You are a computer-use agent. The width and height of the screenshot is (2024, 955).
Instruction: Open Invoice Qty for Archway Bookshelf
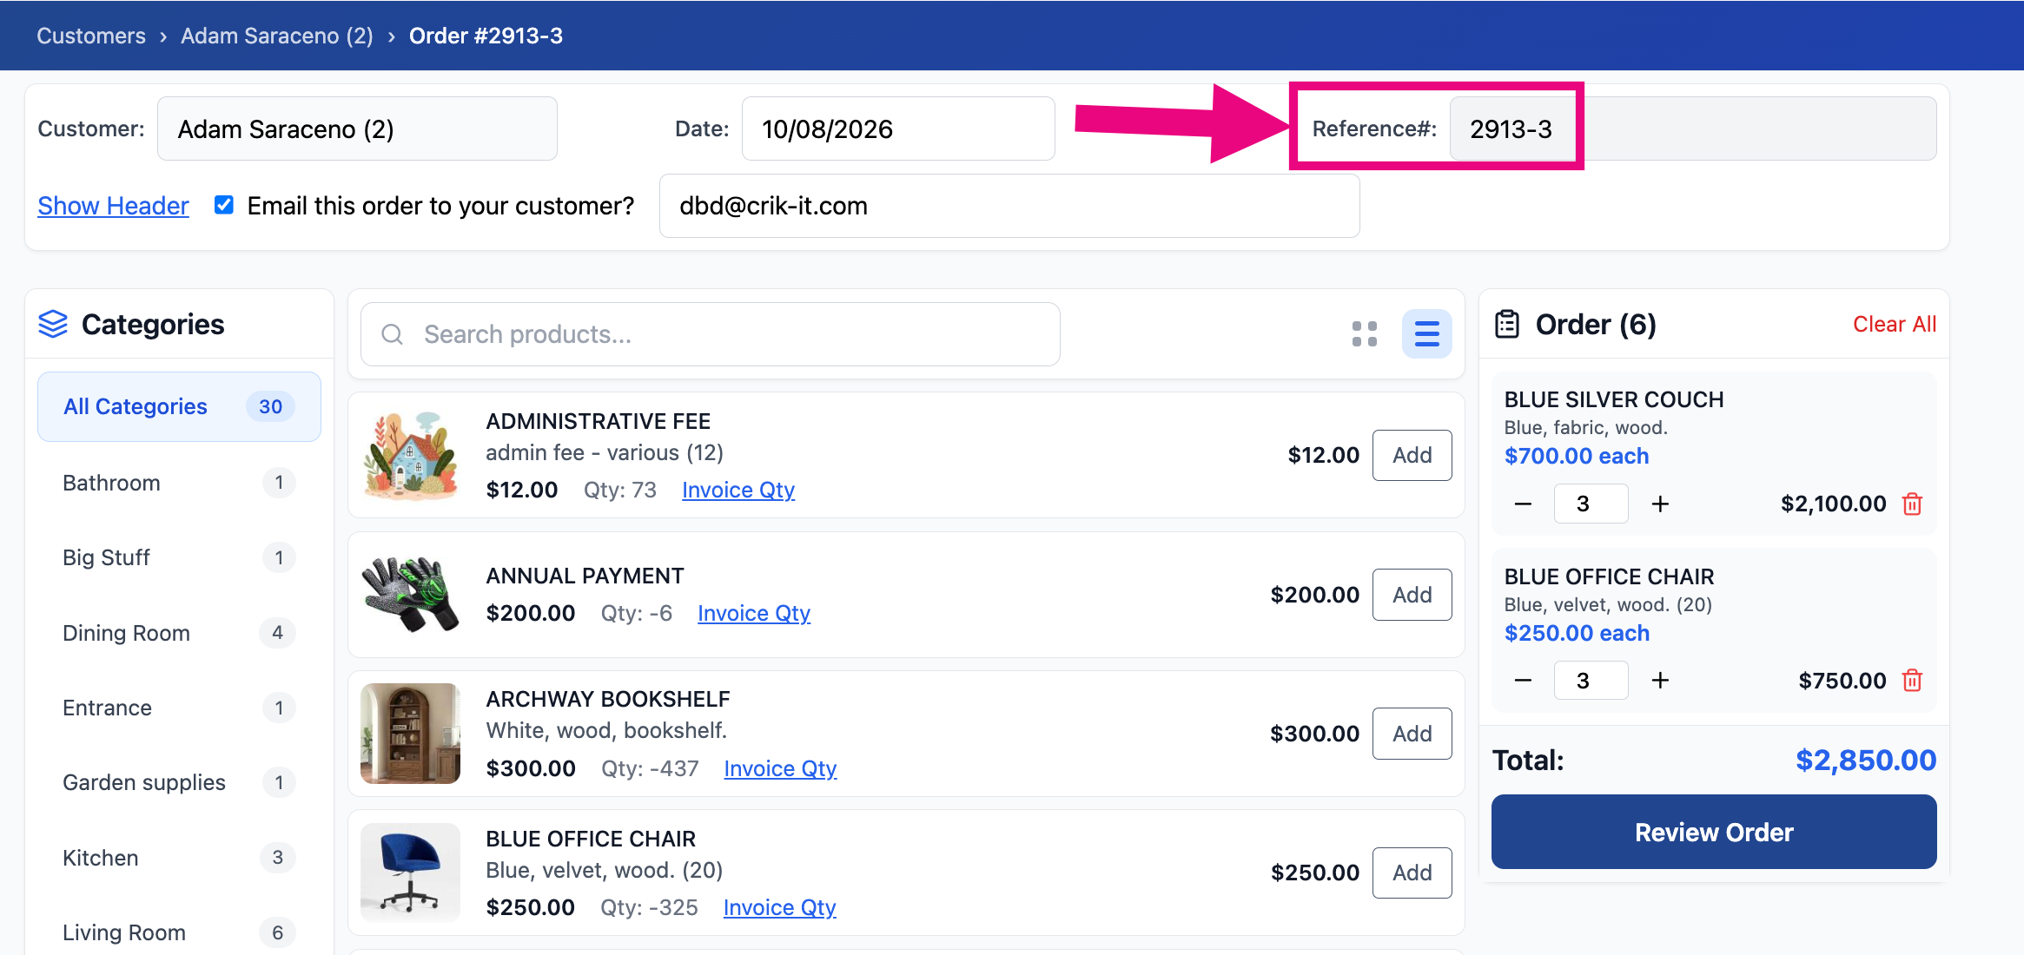coord(780,768)
